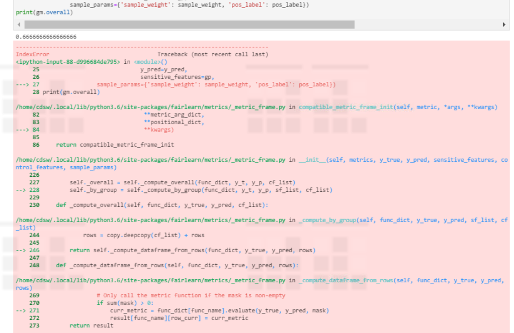Click line 271 curr_metric evaluate call

pyautogui.click(x=219, y=310)
